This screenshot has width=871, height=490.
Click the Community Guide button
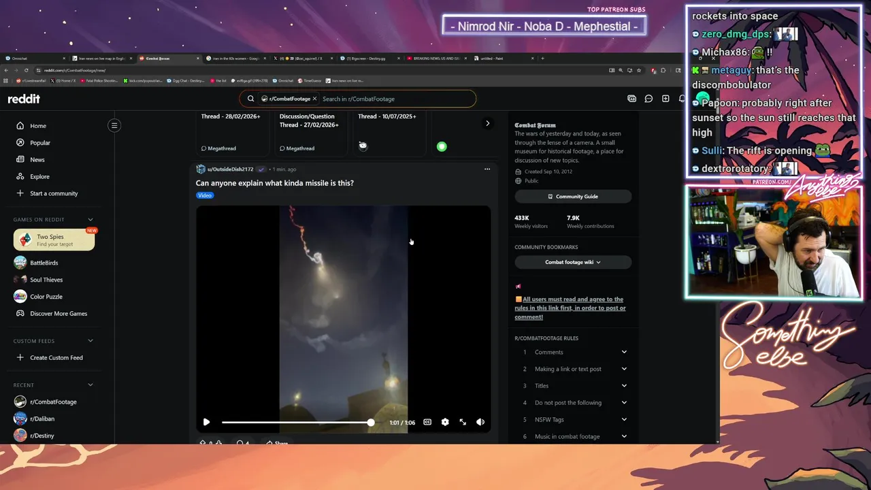(573, 197)
